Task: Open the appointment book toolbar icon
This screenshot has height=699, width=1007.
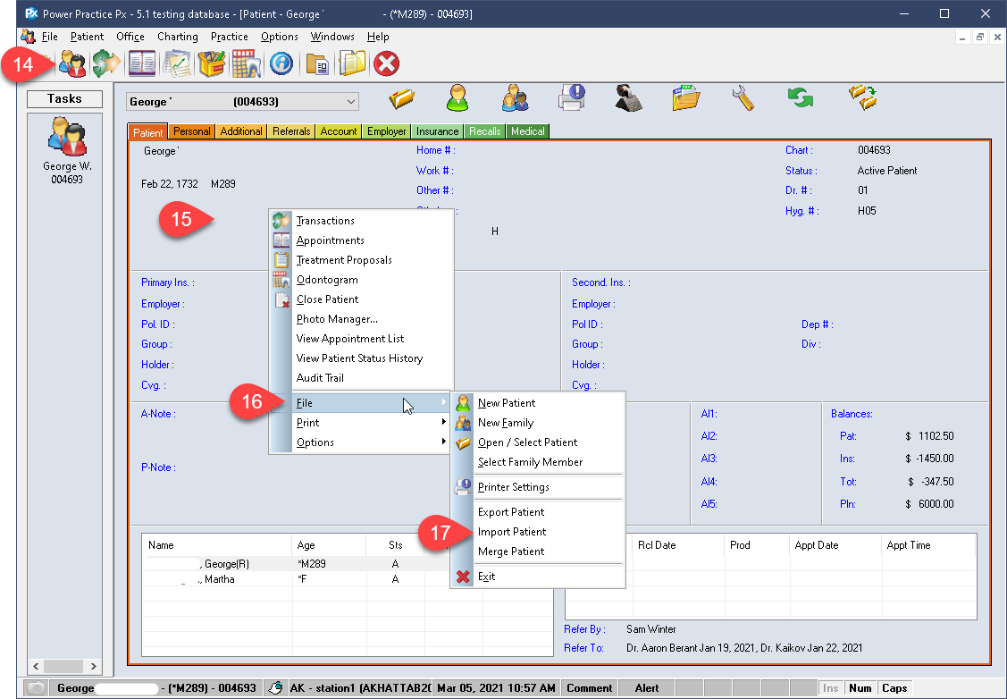Action: (142, 63)
